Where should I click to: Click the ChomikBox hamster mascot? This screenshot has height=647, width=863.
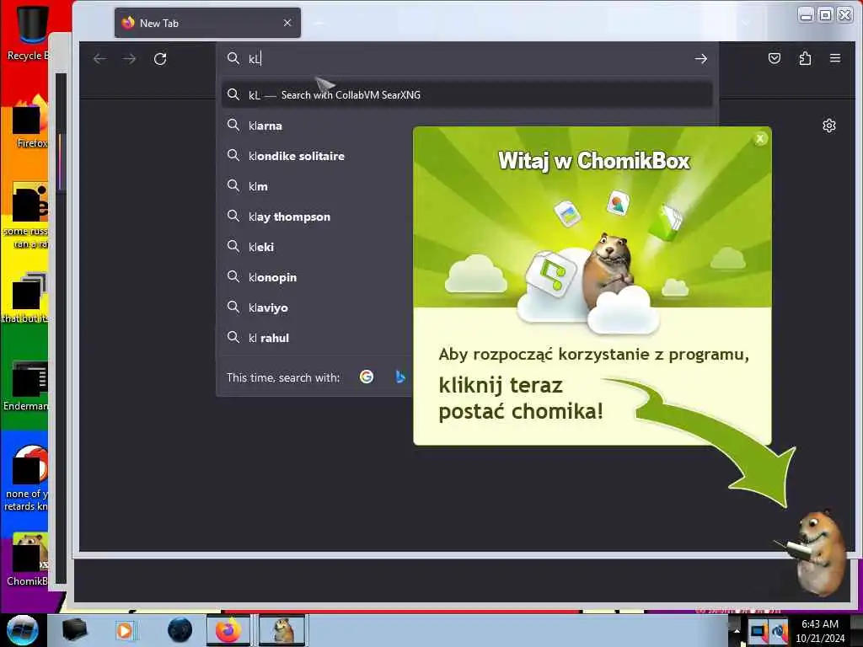[x=817, y=553]
